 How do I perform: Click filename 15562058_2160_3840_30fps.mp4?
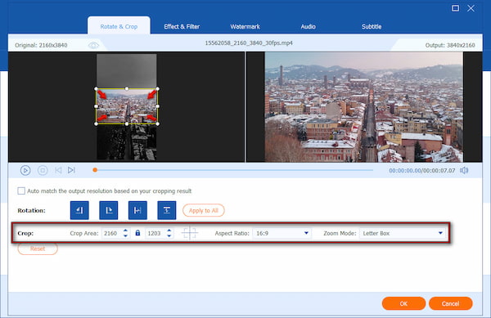(249, 43)
